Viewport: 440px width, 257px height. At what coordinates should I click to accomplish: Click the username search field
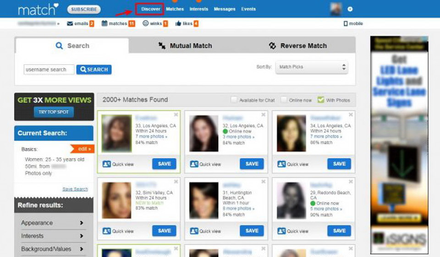(49, 70)
